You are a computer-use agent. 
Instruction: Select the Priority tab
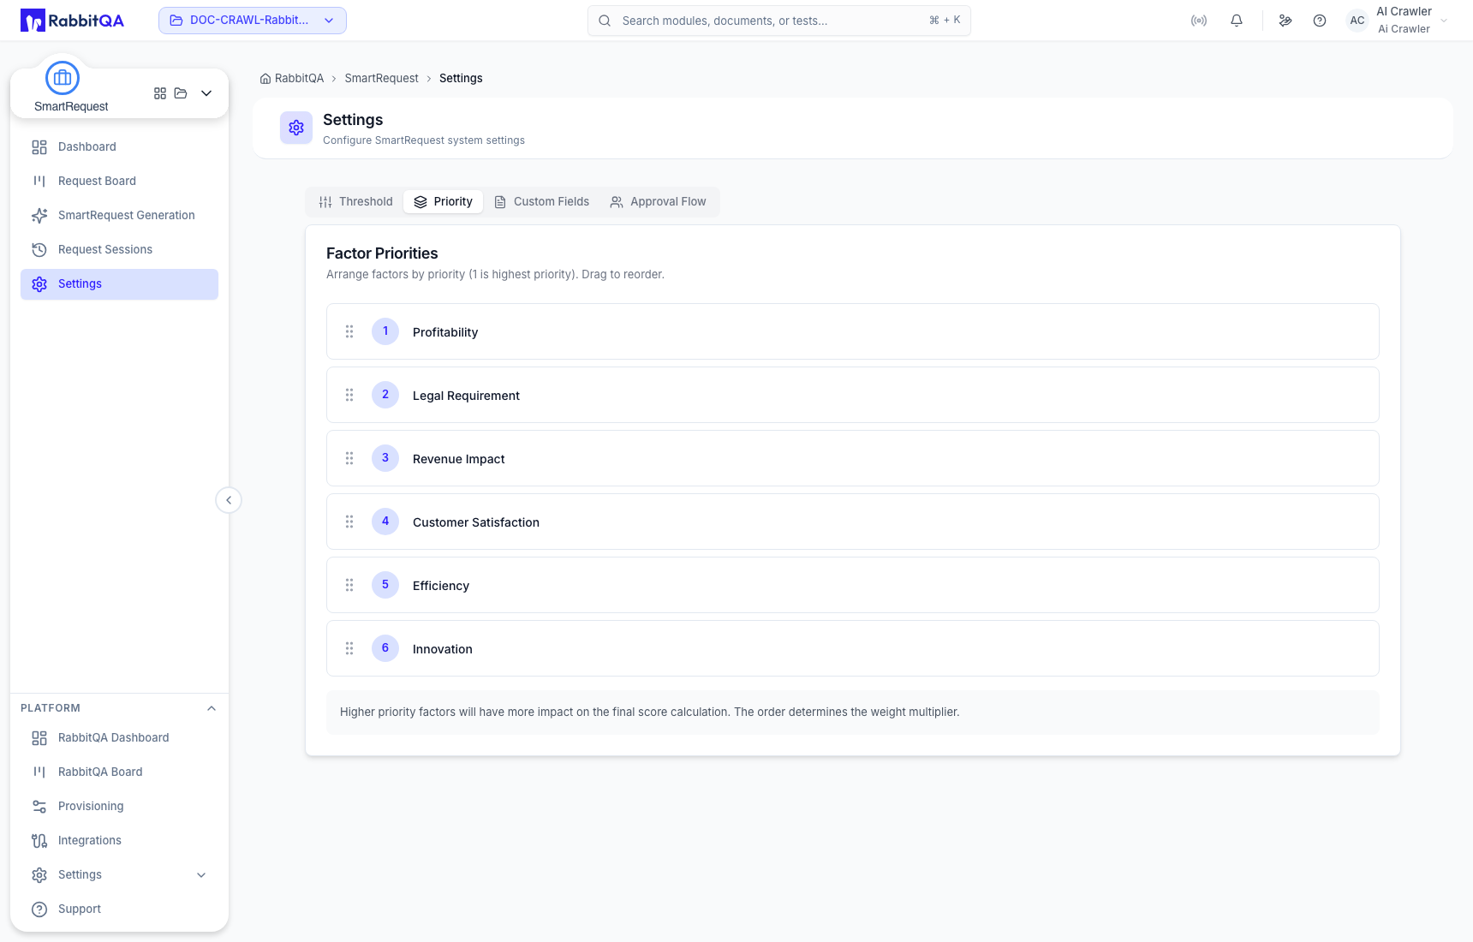pyautogui.click(x=444, y=202)
